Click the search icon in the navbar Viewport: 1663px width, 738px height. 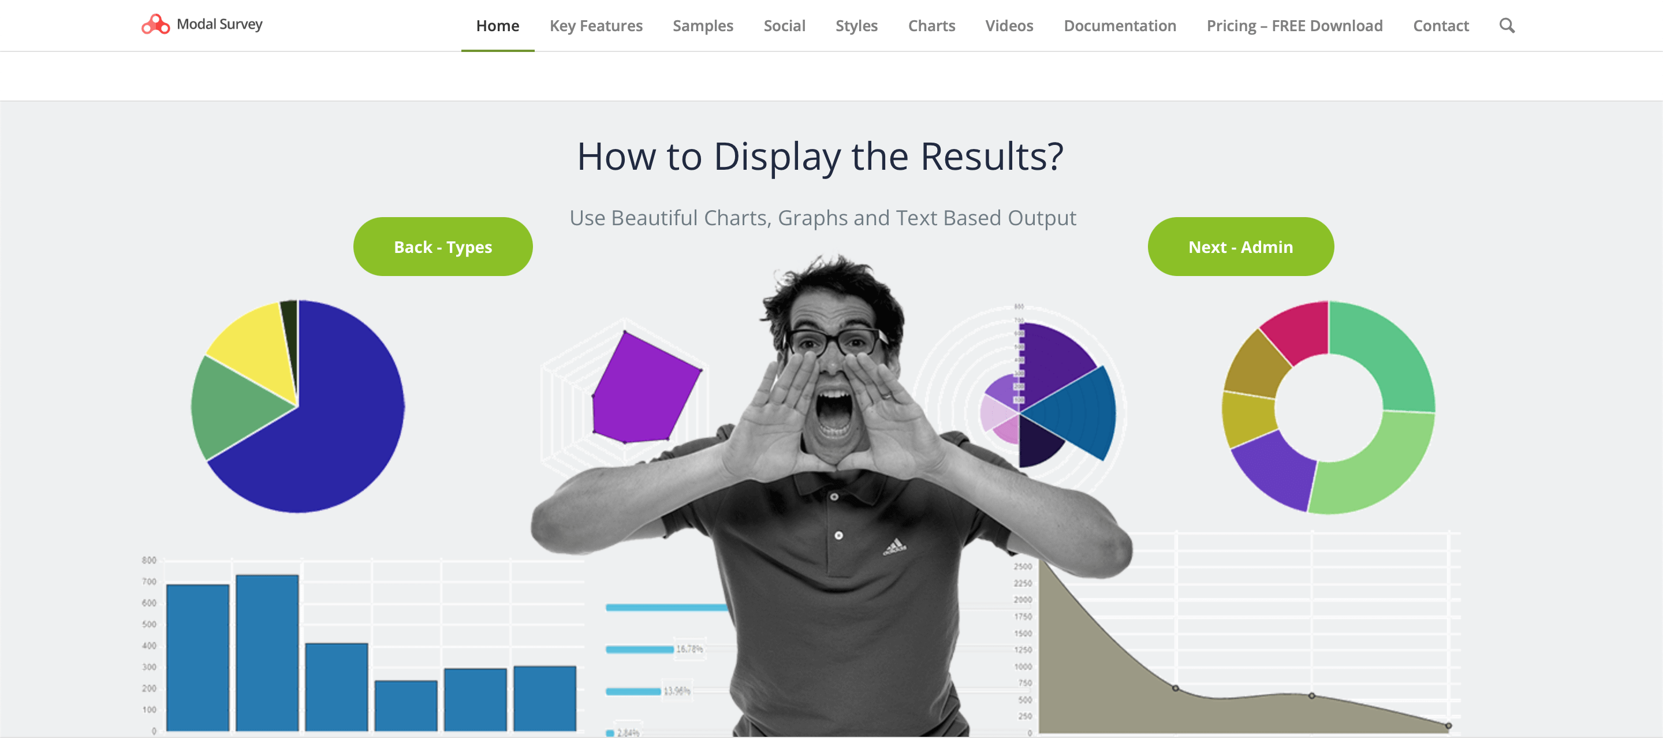(1507, 25)
